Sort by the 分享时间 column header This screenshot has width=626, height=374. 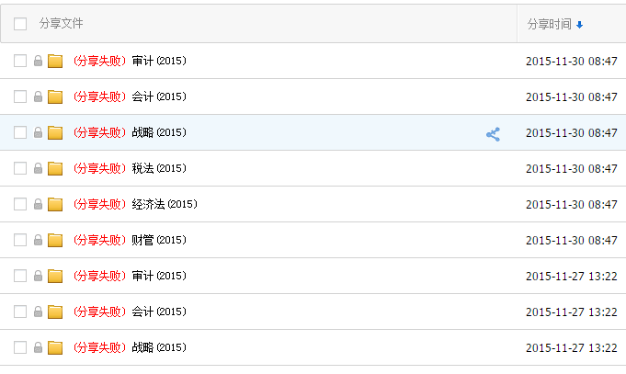[x=549, y=24]
